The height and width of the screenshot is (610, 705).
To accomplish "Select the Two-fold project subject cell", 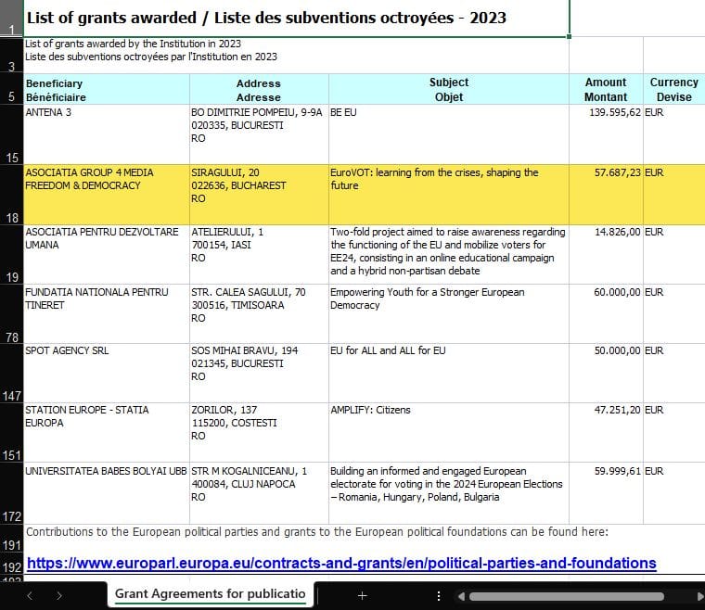I will click(x=449, y=254).
